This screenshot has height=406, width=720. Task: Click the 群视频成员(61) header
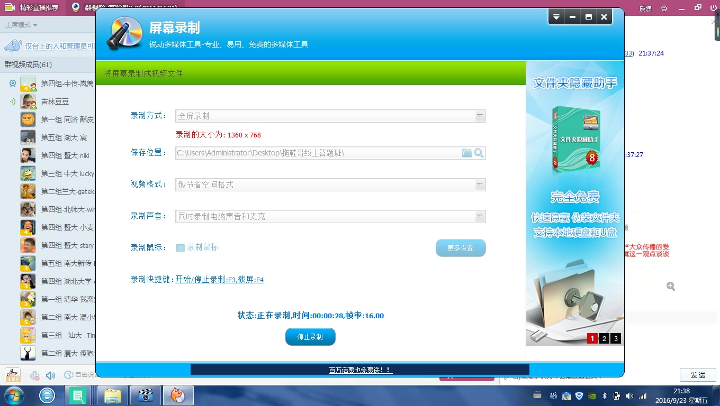click(29, 64)
